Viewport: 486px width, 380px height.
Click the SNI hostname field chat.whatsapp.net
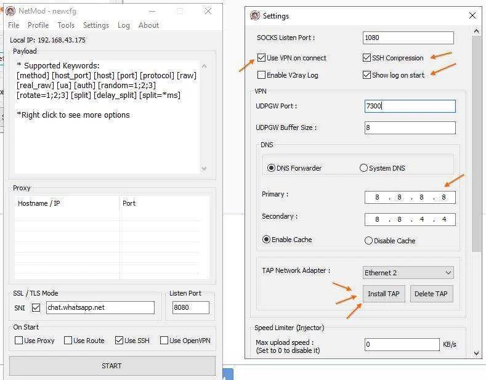[x=100, y=307]
